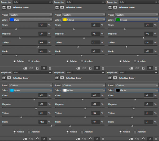Screen dimensions: 159x141
Task: Select Properties tab in the Cyans panel
Action: pyautogui.click(x=6, y=72)
